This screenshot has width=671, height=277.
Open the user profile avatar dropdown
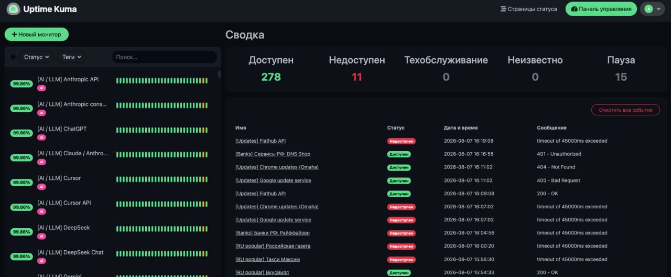click(x=652, y=9)
